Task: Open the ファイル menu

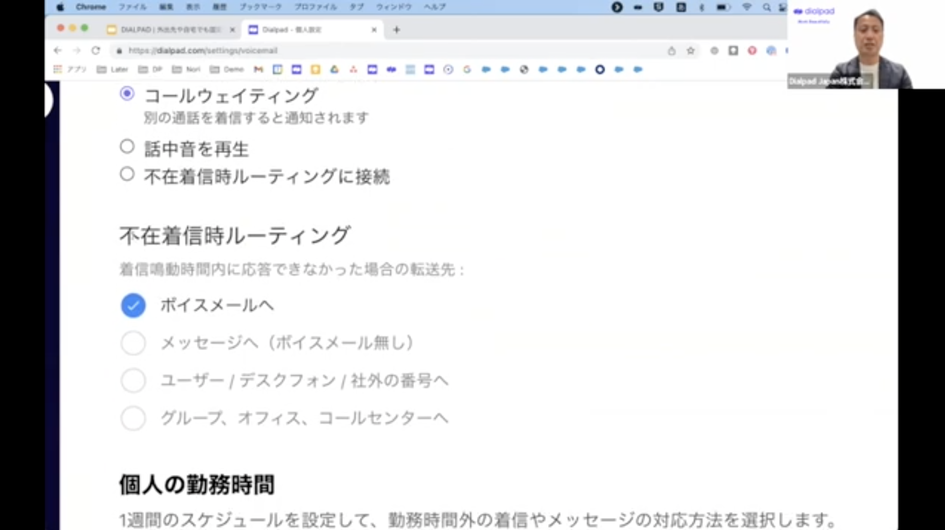Action: click(x=132, y=7)
